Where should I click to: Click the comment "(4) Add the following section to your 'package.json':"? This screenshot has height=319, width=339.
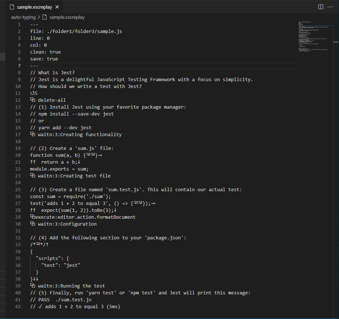tap(112, 238)
